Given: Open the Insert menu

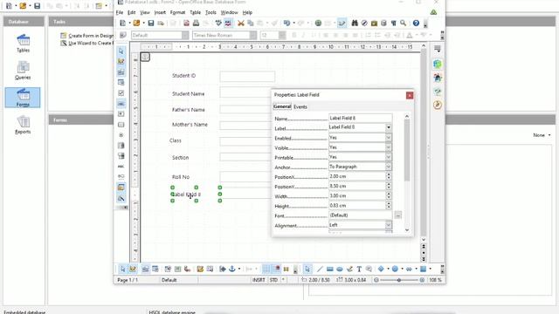Looking at the screenshot, I should click(160, 12).
